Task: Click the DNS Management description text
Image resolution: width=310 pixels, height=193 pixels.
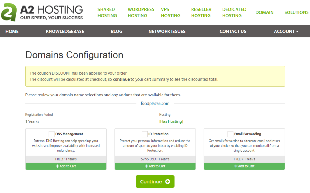Action: pyautogui.click(x=66, y=146)
